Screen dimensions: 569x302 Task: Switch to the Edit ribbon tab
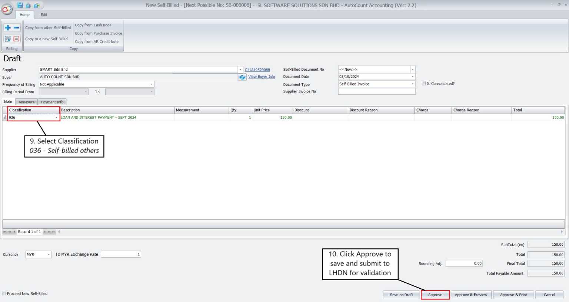[44, 15]
